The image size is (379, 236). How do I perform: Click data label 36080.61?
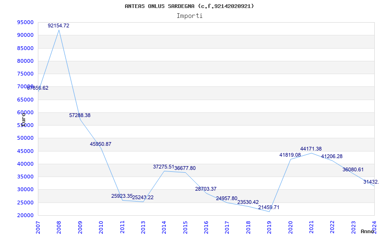[x=353, y=169]
